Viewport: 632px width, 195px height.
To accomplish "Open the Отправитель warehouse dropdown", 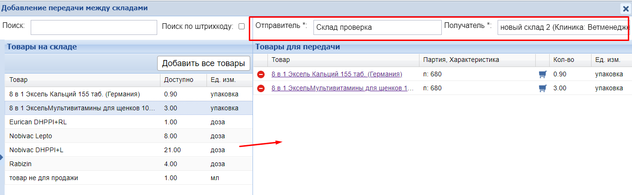I will [377, 27].
